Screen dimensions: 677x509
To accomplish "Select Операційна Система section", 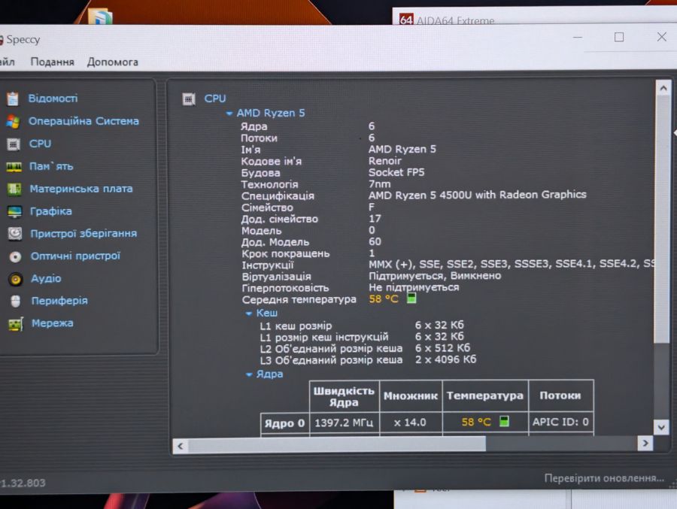I will (x=83, y=121).
